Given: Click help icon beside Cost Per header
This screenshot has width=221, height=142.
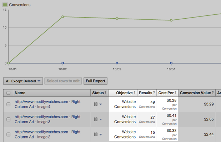Looking at the screenshot, I should click(x=175, y=92).
